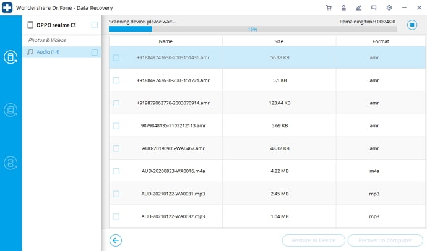Check the AUD-20190905-WA0467.amr file box

coord(116,148)
